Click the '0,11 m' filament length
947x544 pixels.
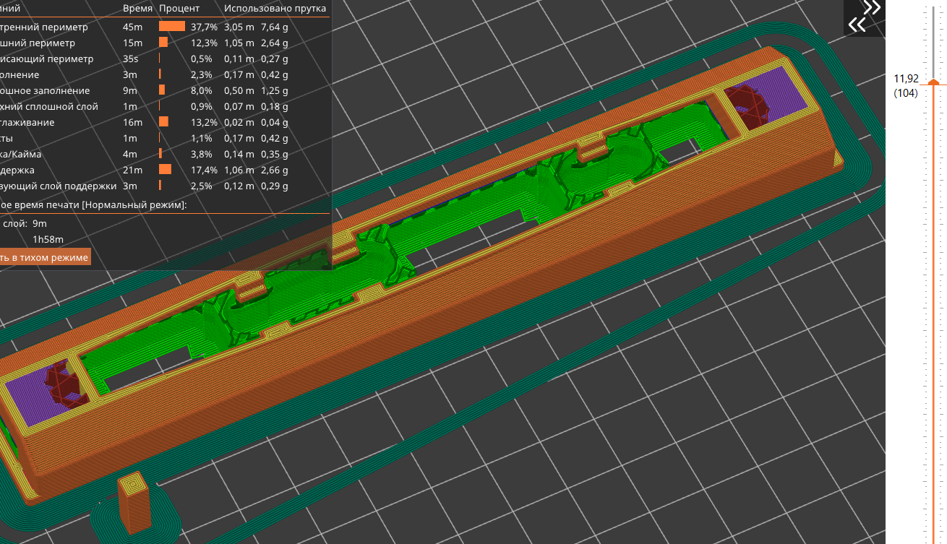point(239,59)
